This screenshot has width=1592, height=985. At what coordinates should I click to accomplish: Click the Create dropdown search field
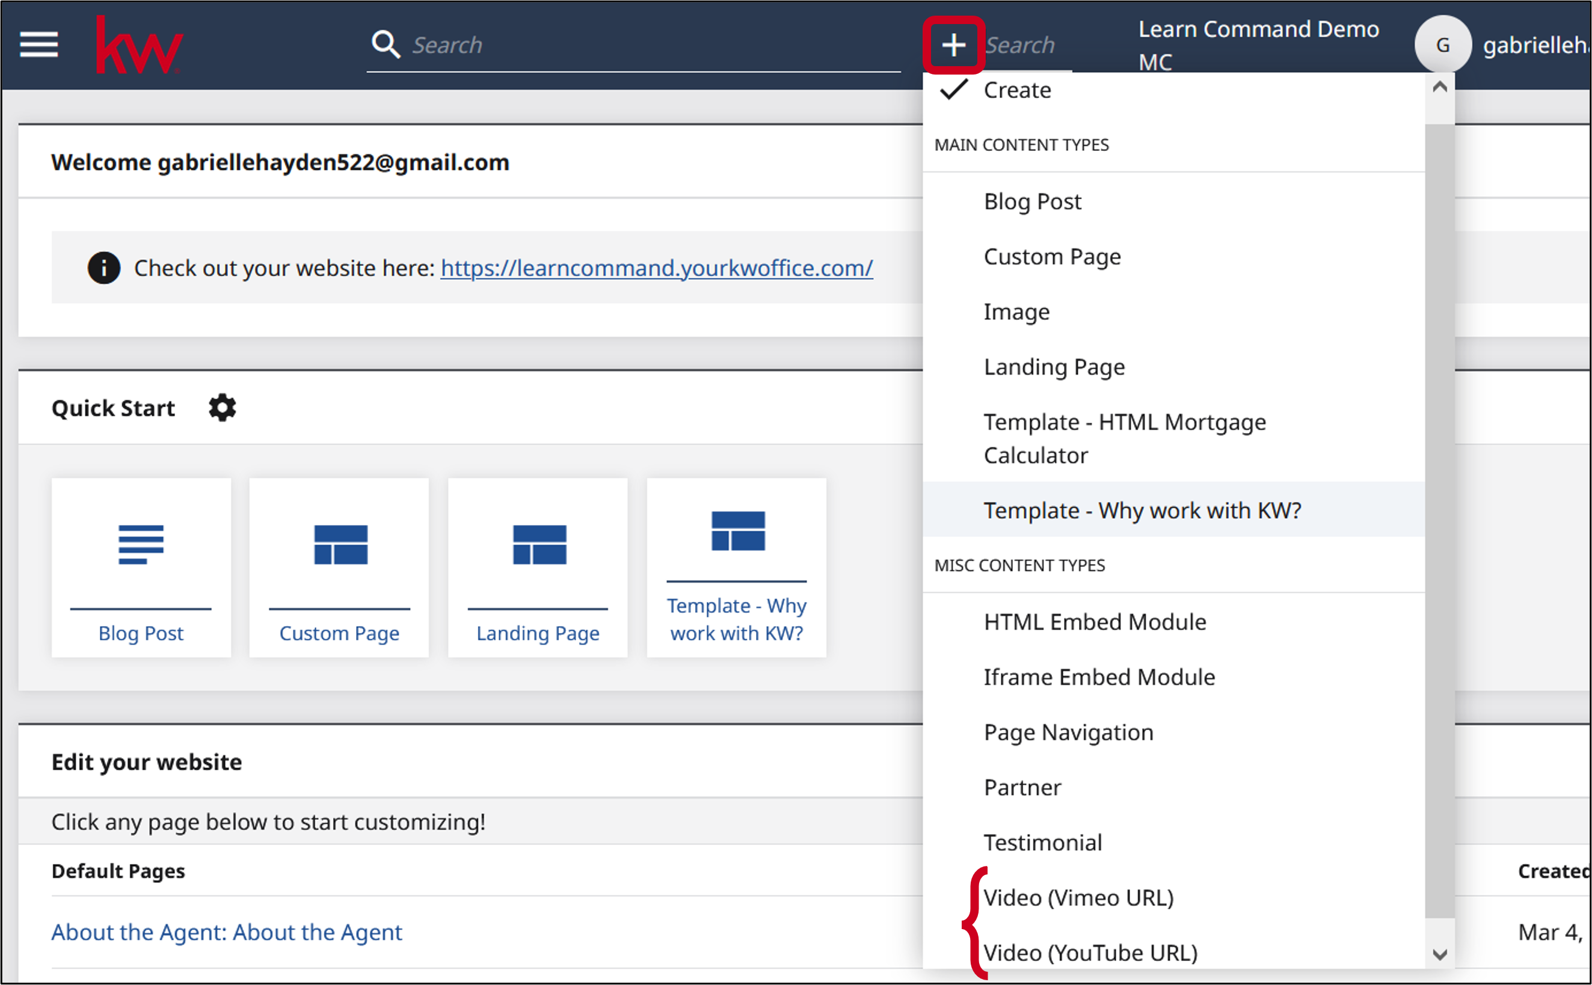click(1028, 45)
